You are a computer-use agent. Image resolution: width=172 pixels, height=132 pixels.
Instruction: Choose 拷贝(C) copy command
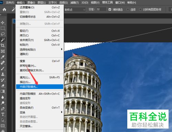pyautogui.click(x=40, y=35)
